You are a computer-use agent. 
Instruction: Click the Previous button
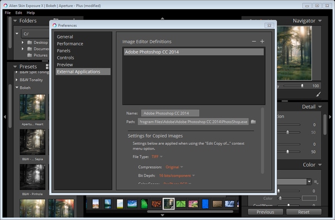point(265,212)
